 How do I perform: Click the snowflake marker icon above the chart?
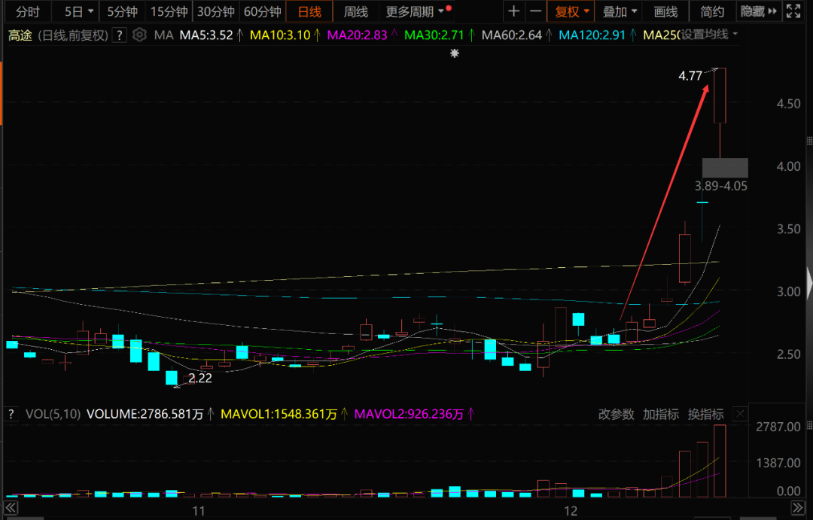(455, 53)
